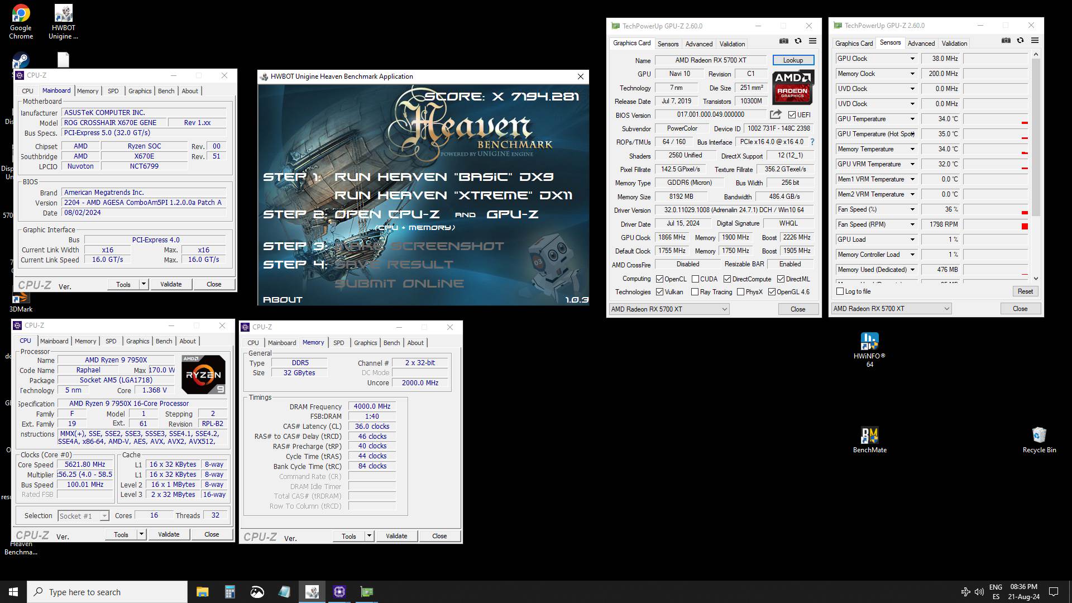Open Calculator from taskbar
The height and width of the screenshot is (603, 1072).
tap(229, 592)
